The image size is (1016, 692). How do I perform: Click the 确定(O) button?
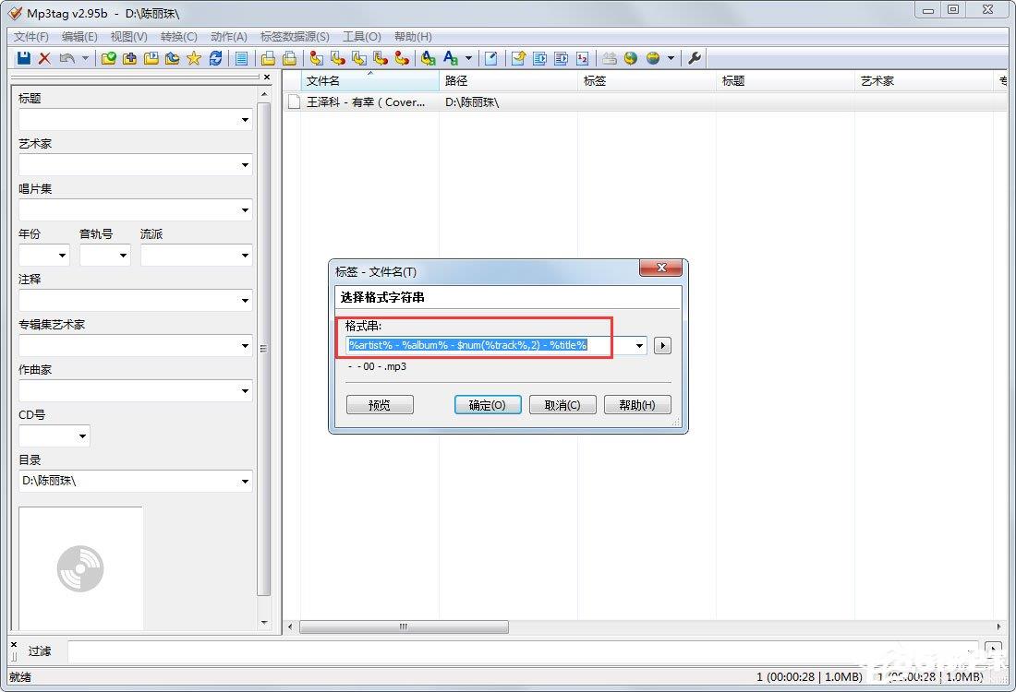point(488,405)
